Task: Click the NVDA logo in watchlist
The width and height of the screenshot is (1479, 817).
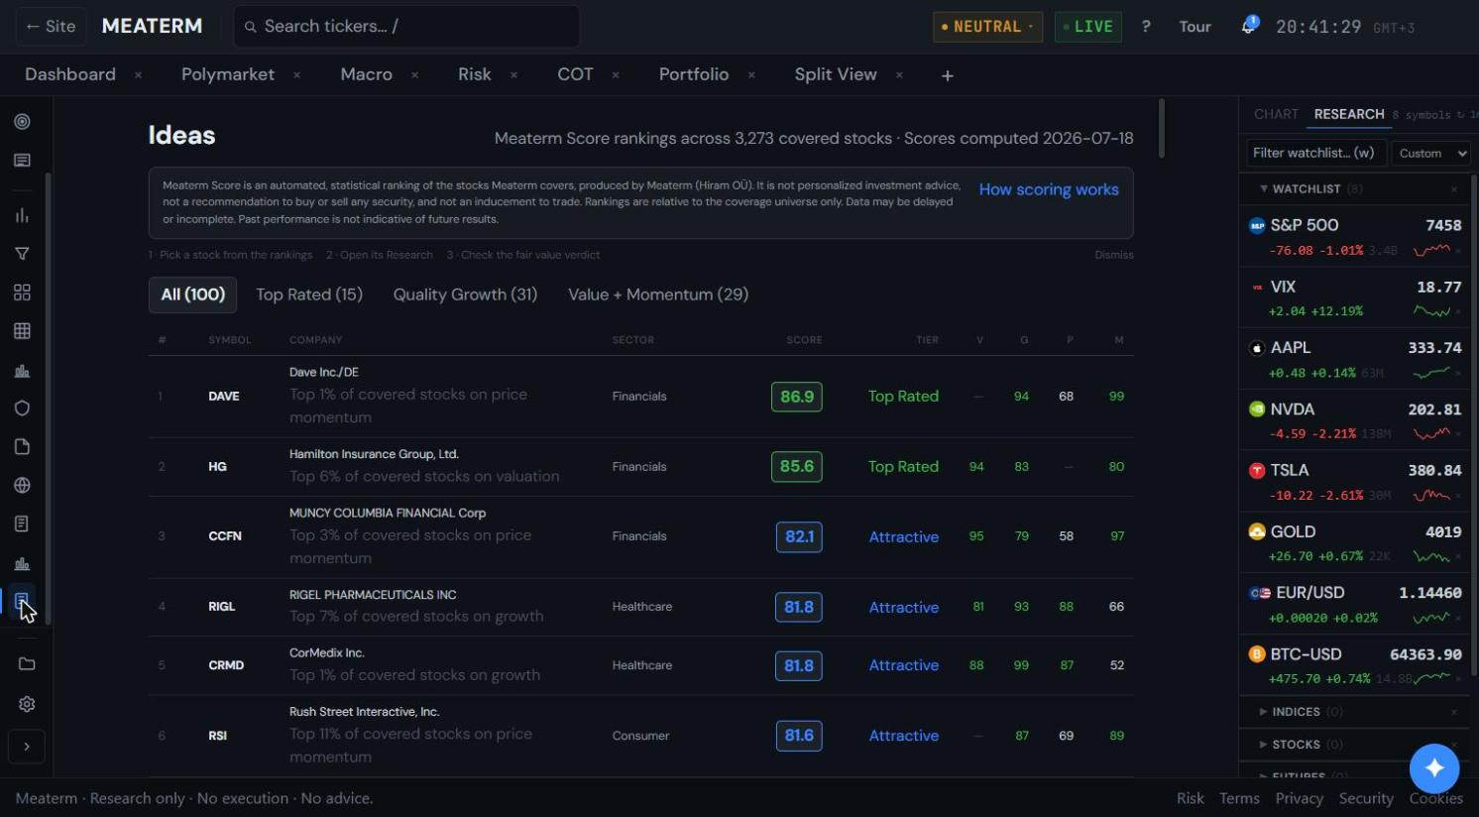Action: coord(1257,409)
